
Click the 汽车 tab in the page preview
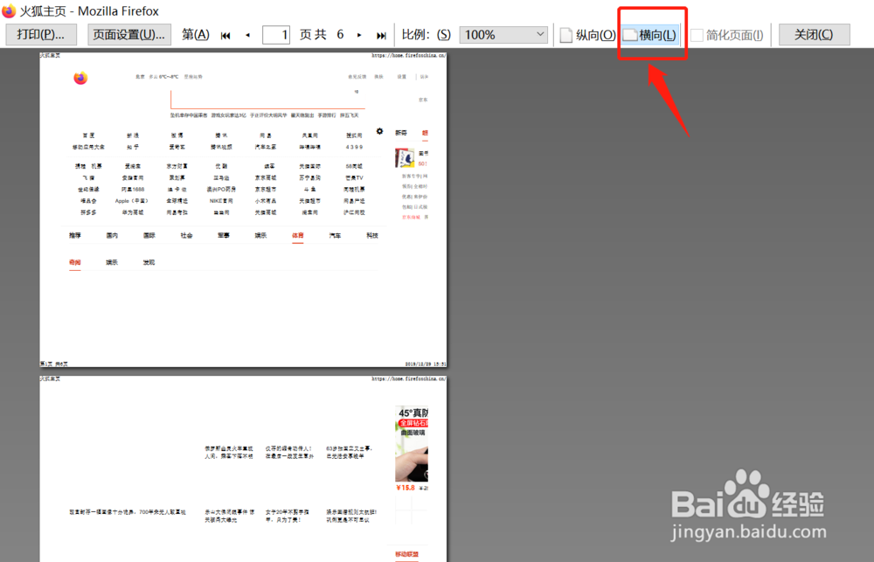point(335,235)
